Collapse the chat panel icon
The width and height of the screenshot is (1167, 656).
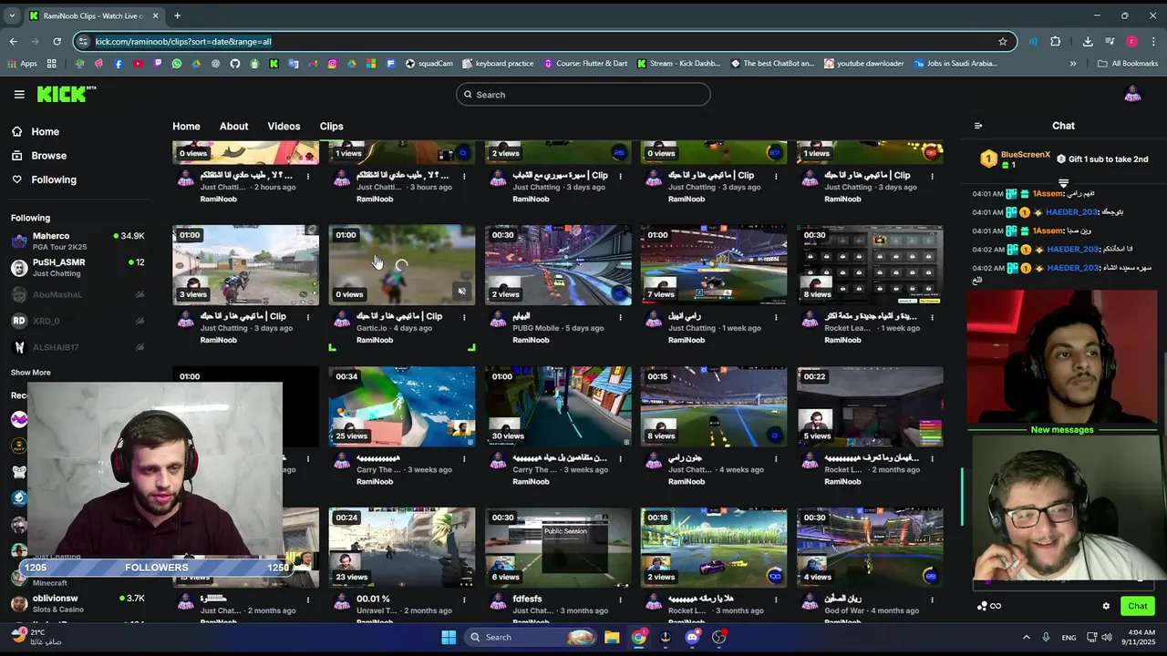pos(978,126)
